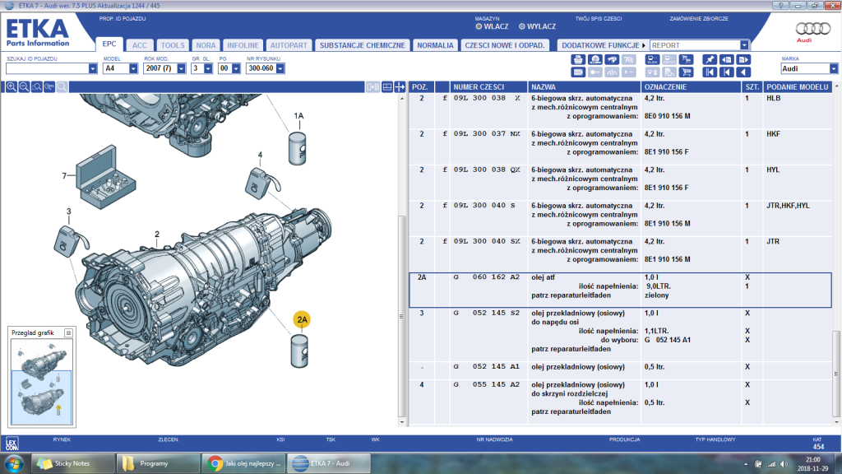This screenshot has width=842, height=474.
Task: Click the OZNACZENIE column header
Action: tap(691, 87)
